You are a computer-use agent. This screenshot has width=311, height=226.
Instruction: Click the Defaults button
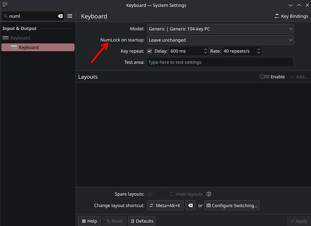click(x=142, y=221)
